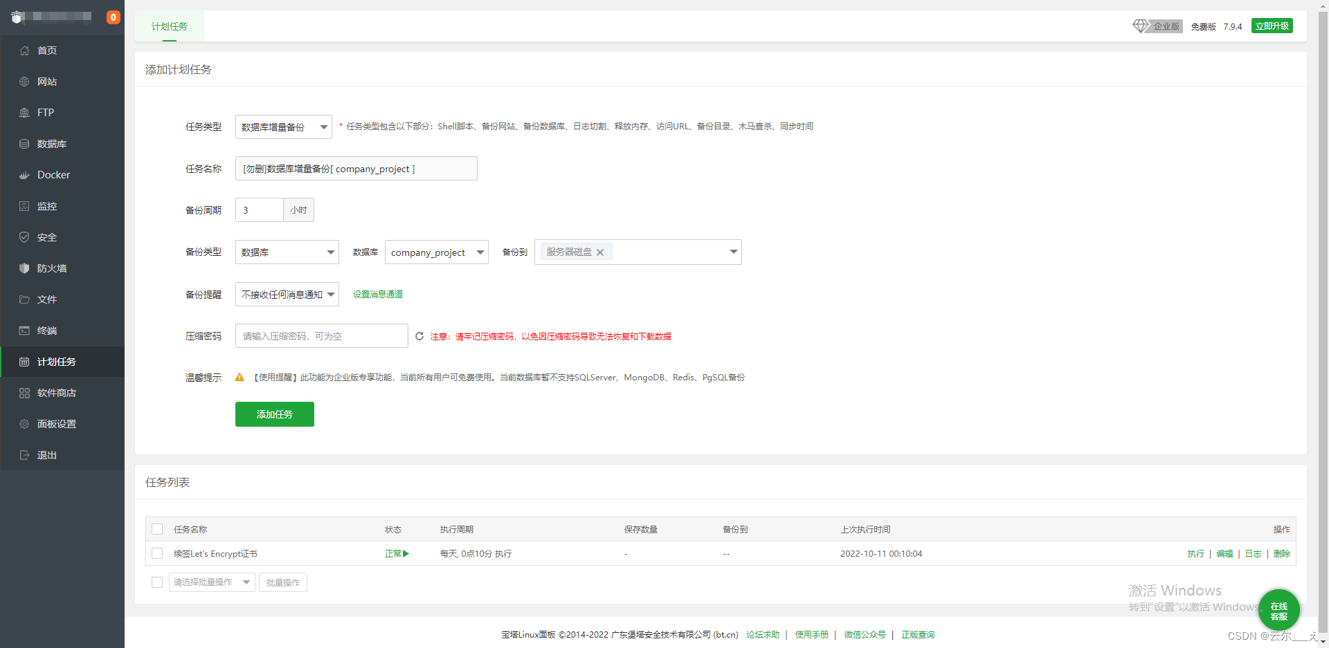Click the calendar icon beside 计划任务
Viewport: 1329px width, 648px height.
point(24,362)
